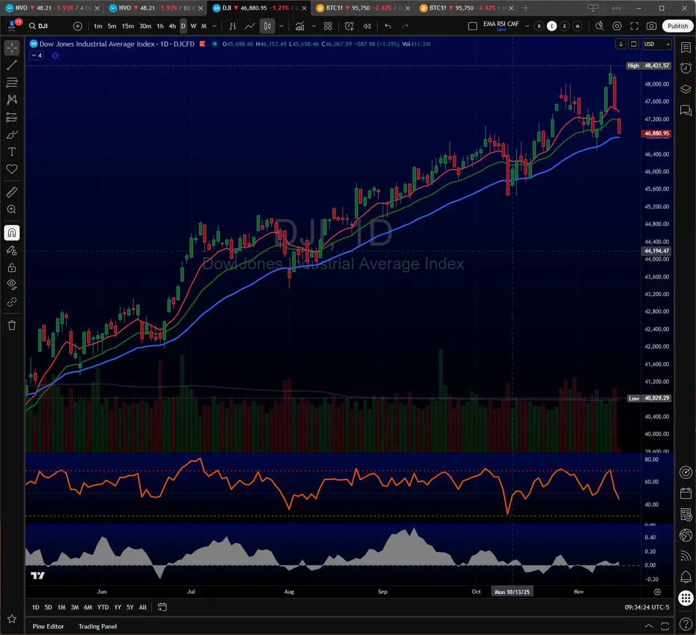
Task: Select the 4h timeframe
Action: (x=172, y=26)
